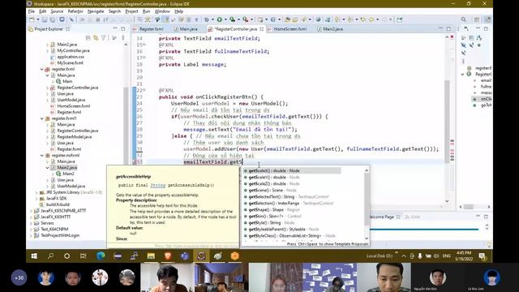Click the New file toolbar icon
Image resolution: width=519 pixels, height=292 pixels.
32,19
